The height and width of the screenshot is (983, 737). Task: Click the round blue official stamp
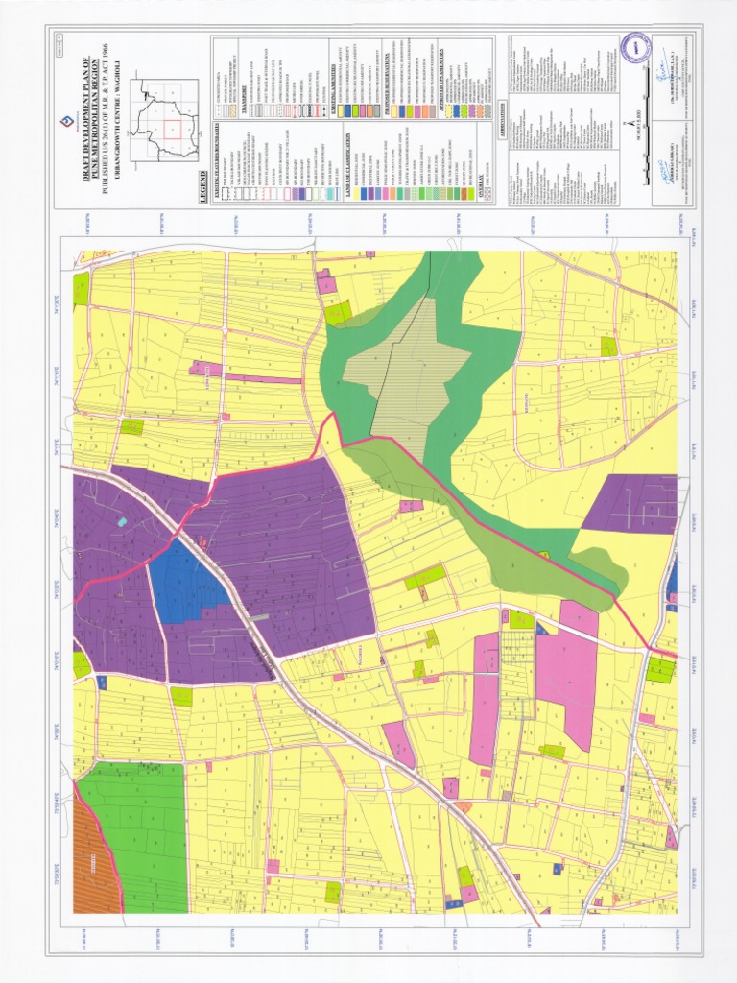pyautogui.click(x=637, y=50)
